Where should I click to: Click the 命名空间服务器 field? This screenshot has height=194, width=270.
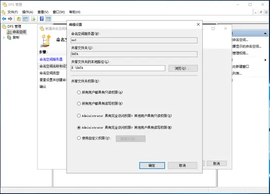pos(134,40)
